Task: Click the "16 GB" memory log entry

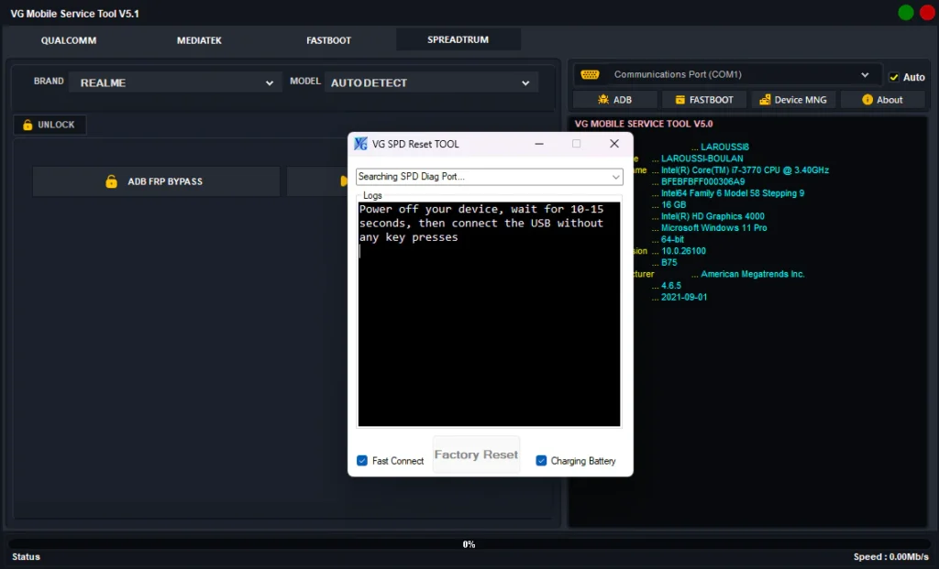Action: tap(674, 204)
